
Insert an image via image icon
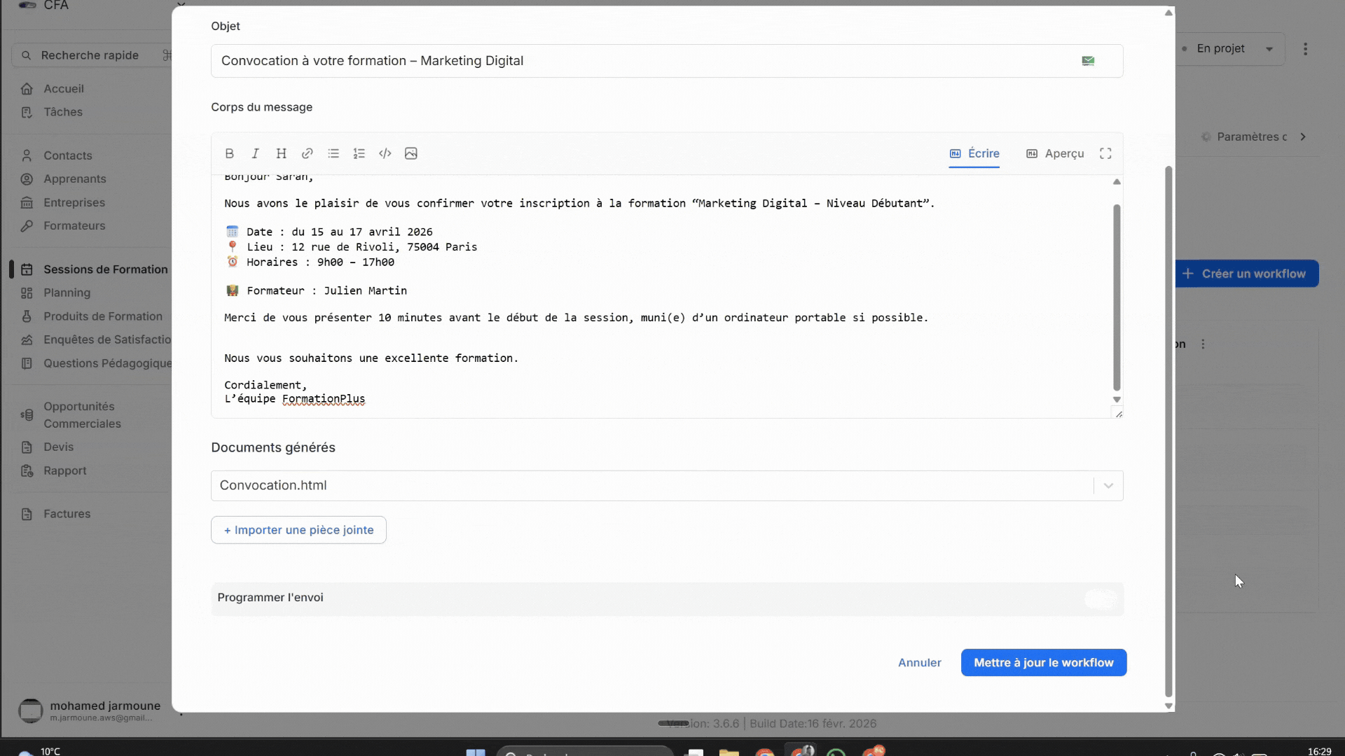click(411, 153)
